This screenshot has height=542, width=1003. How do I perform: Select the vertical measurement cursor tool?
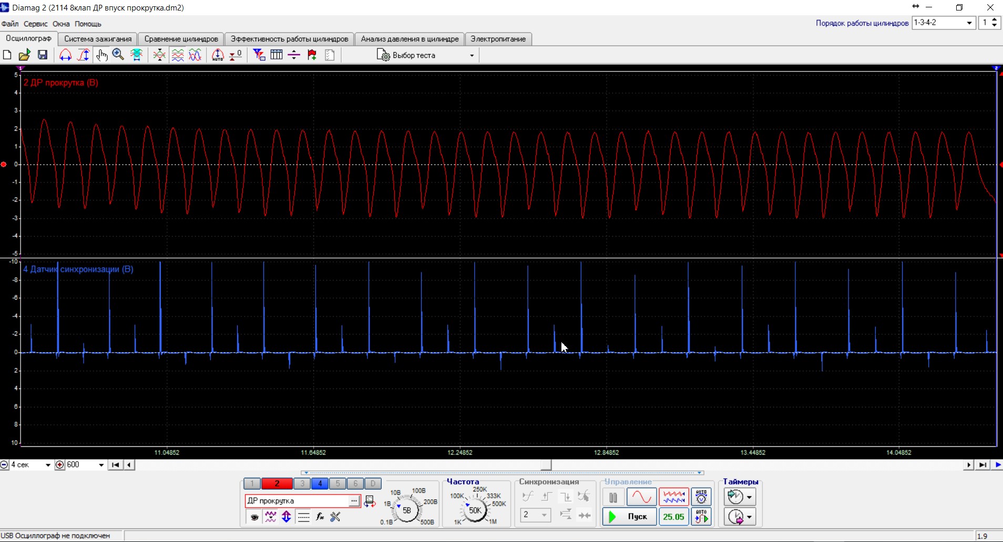click(83, 55)
